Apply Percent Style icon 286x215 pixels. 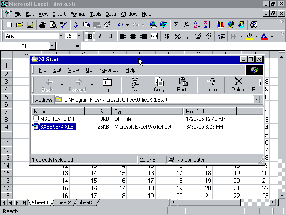[x=177, y=36]
